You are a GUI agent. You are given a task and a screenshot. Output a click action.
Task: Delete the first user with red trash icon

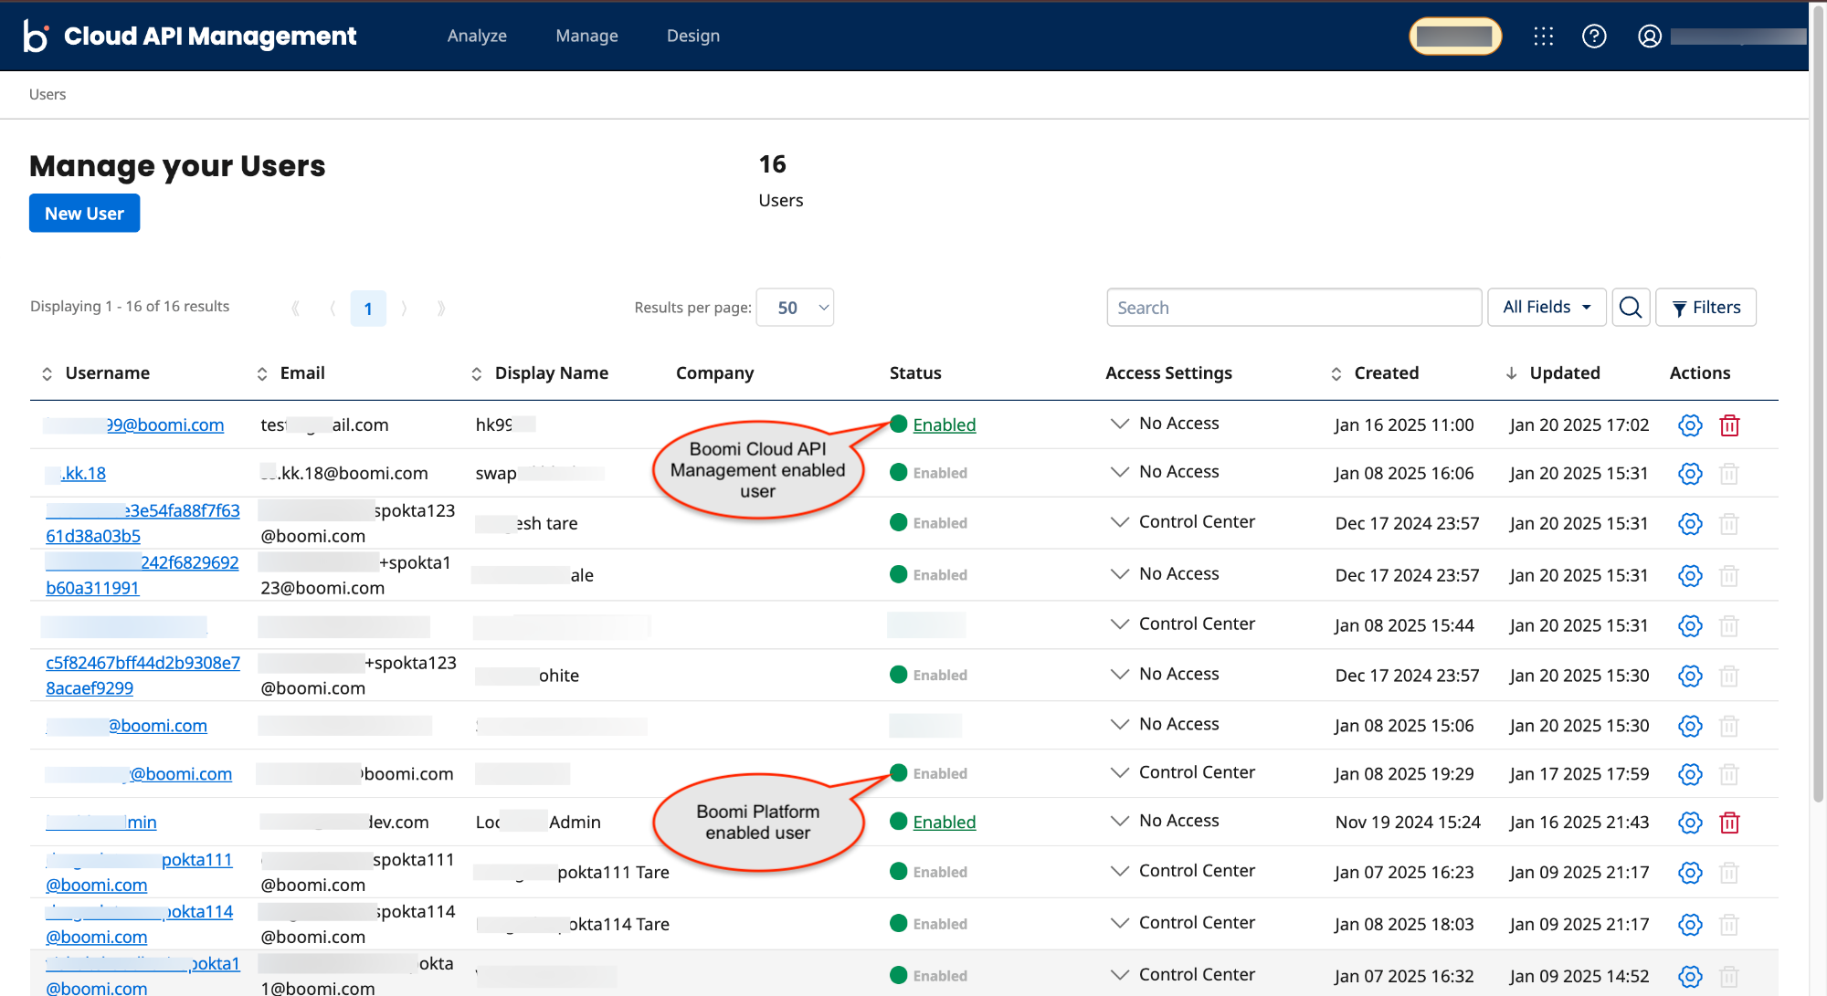(x=1729, y=425)
